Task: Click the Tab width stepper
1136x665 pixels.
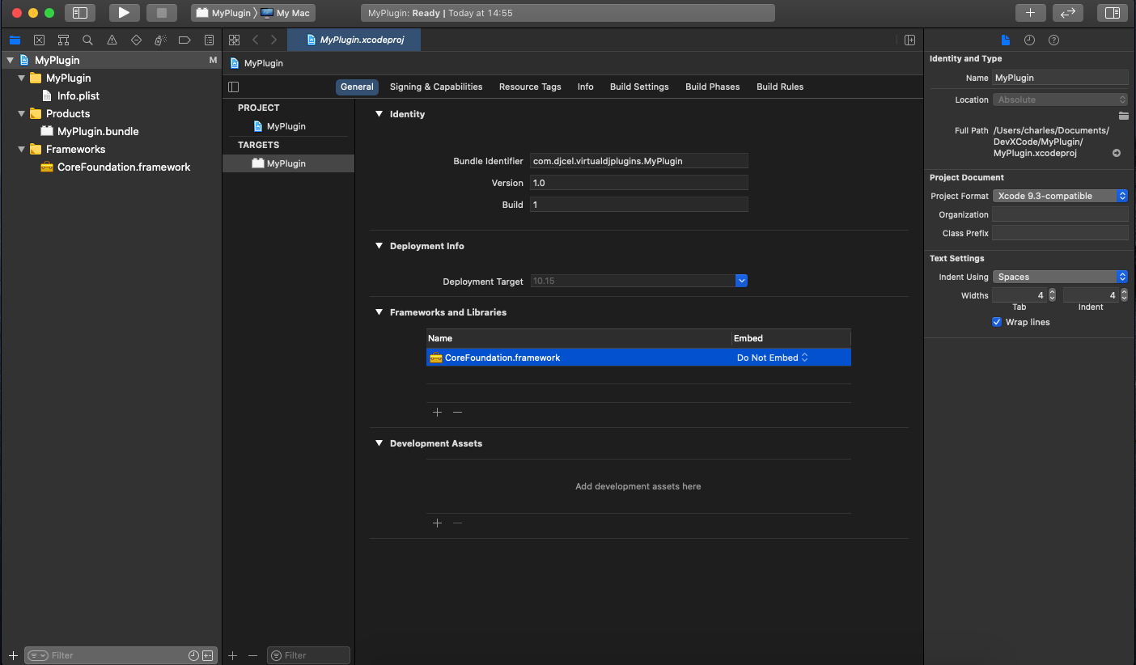Action: coord(1052,295)
